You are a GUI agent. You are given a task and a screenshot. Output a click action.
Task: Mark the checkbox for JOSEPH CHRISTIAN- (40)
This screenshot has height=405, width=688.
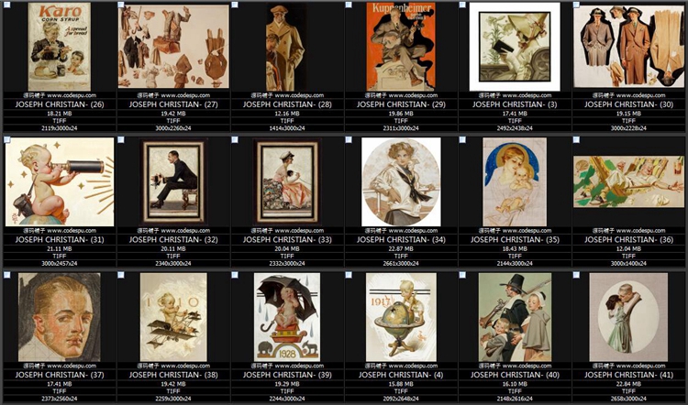(x=462, y=275)
